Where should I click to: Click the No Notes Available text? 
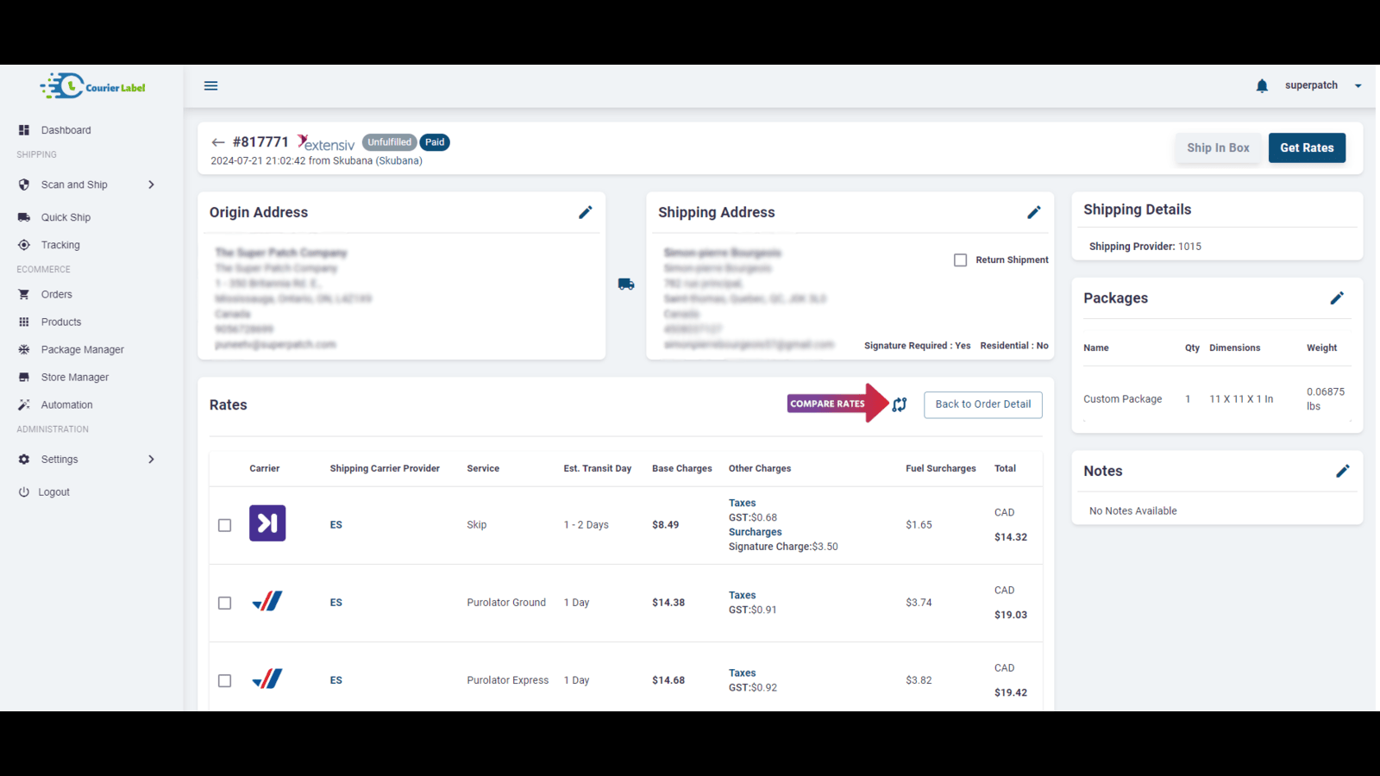(1132, 511)
